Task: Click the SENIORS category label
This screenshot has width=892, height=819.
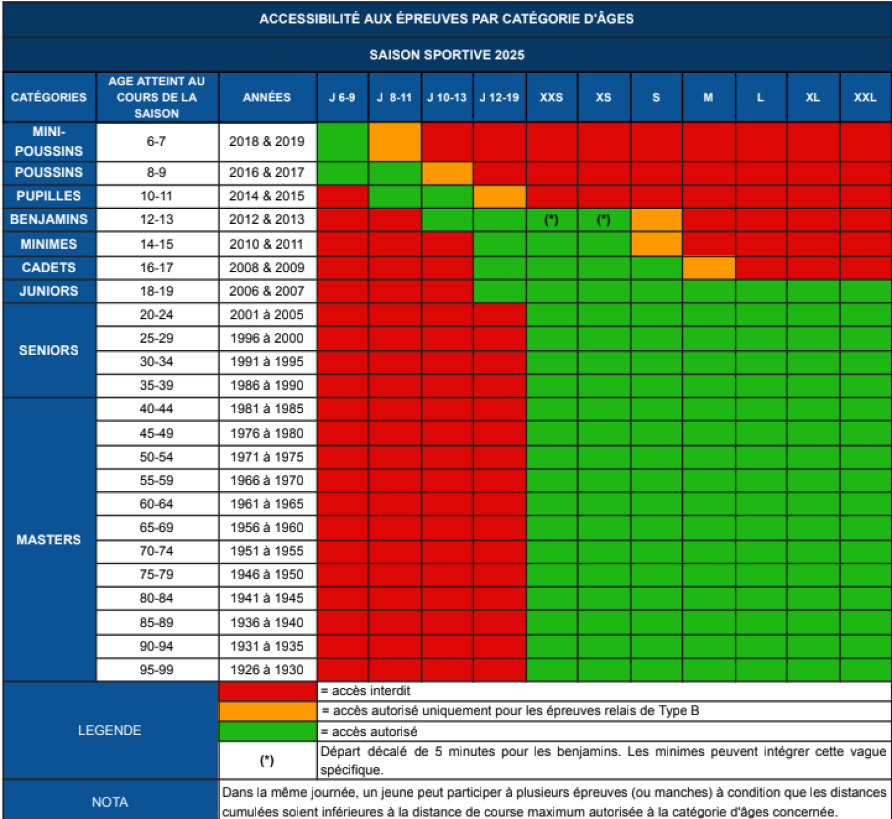Action: pyautogui.click(x=49, y=350)
